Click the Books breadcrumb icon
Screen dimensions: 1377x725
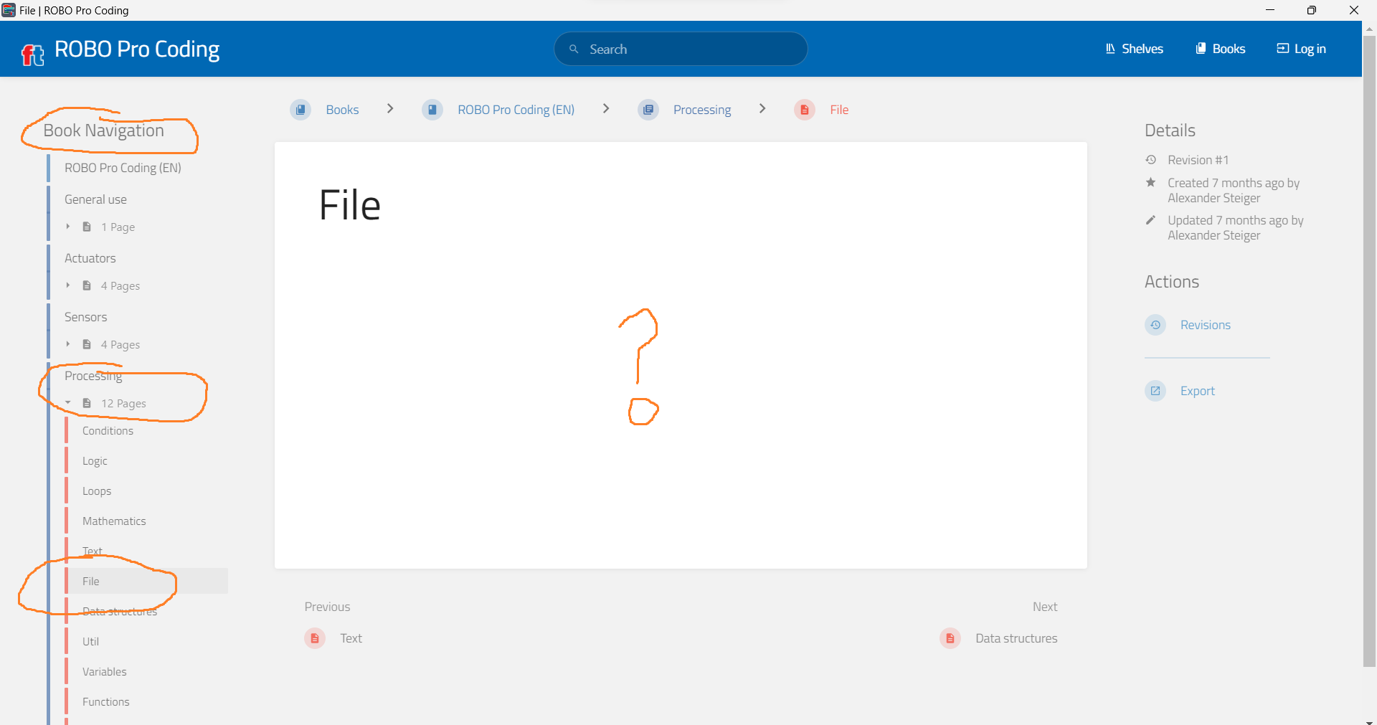click(x=301, y=110)
